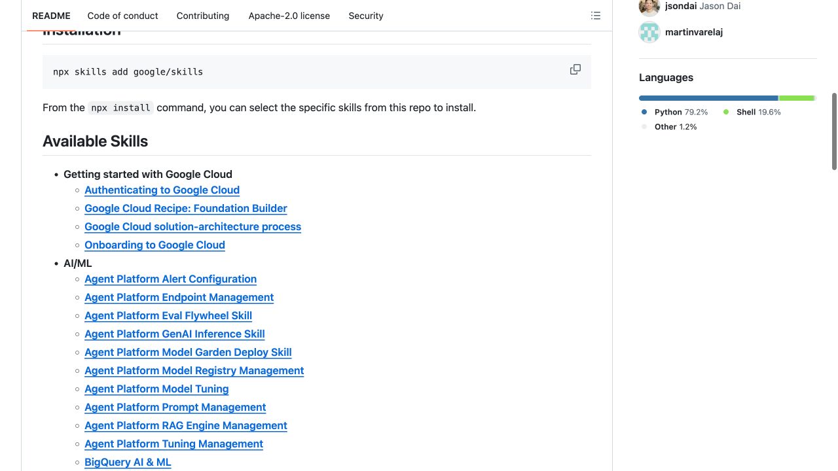
Task: Click the blue Python language bar segment
Action: click(x=708, y=98)
